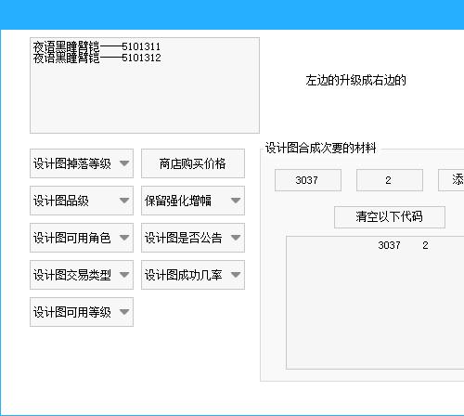Click the 左边的升级成右边的 label

355,81
